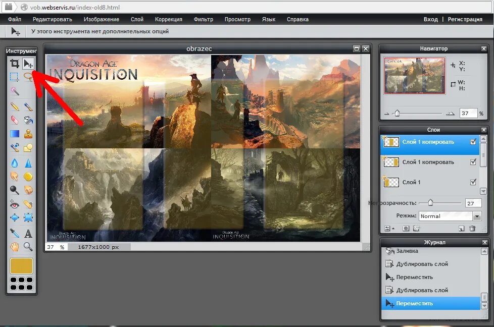The width and height of the screenshot is (494, 327).
Task: Select the Заливка entry in Журнал
Action: coord(431,251)
